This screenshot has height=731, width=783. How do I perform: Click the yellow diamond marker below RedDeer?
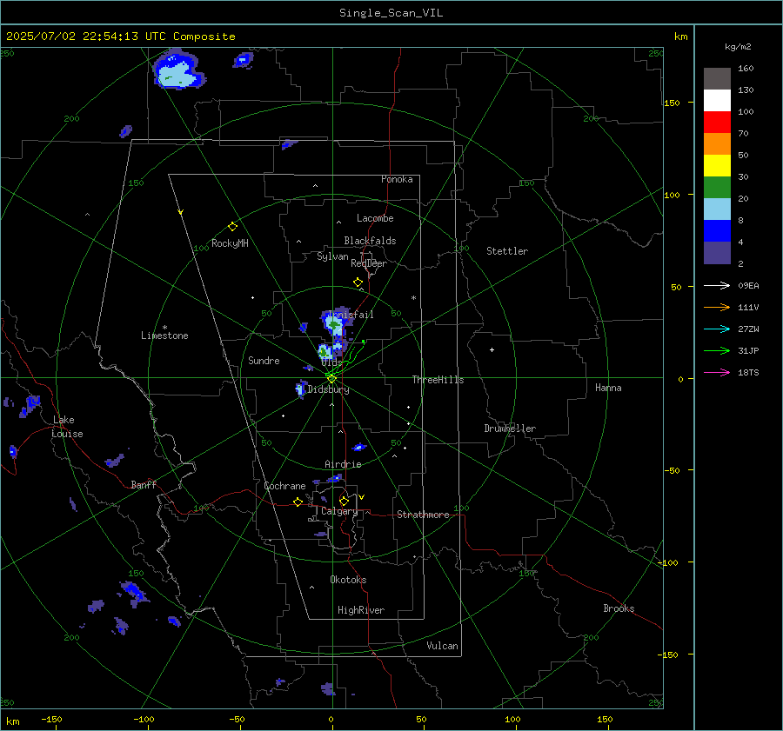tap(358, 282)
